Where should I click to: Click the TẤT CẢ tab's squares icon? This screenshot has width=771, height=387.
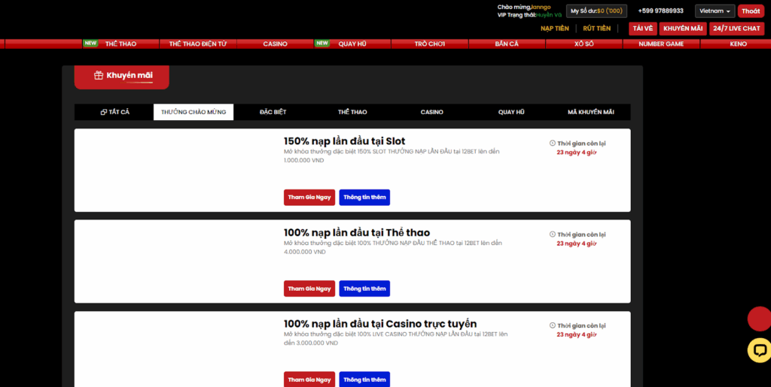[104, 112]
